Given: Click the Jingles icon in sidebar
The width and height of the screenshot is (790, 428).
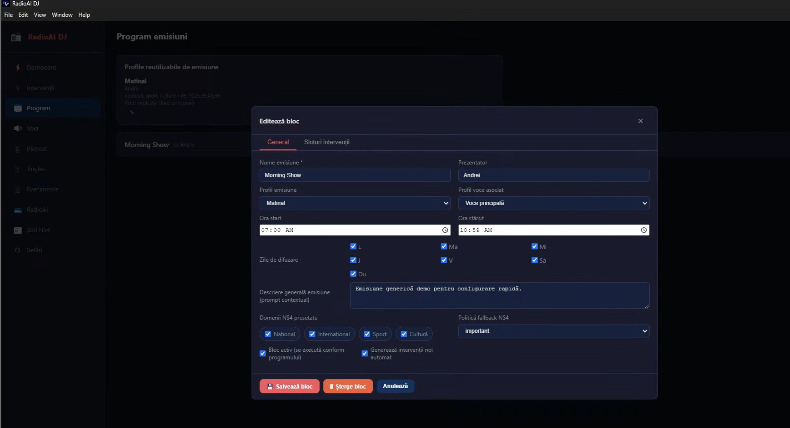Looking at the screenshot, I should 17,169.
